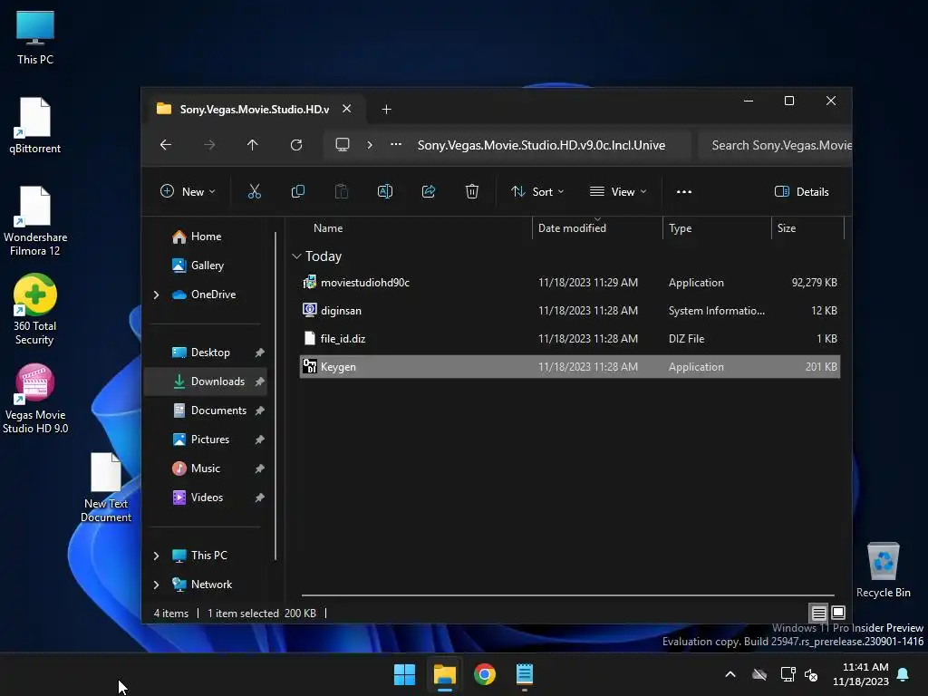Viewport: 928px width, 696px height.
Task: Select the file_id.diz file
Action: pos(569,339)
